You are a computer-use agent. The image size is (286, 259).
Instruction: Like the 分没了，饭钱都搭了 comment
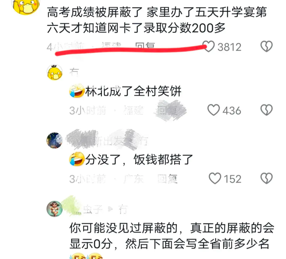[x=215, y=178]
